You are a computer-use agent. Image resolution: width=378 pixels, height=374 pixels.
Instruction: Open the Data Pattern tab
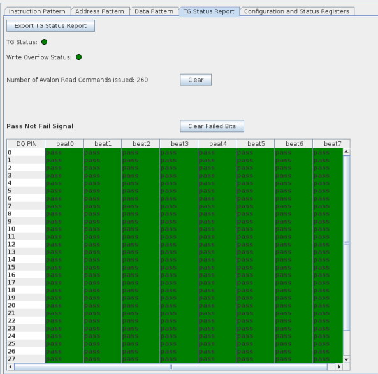click(154, 11)
